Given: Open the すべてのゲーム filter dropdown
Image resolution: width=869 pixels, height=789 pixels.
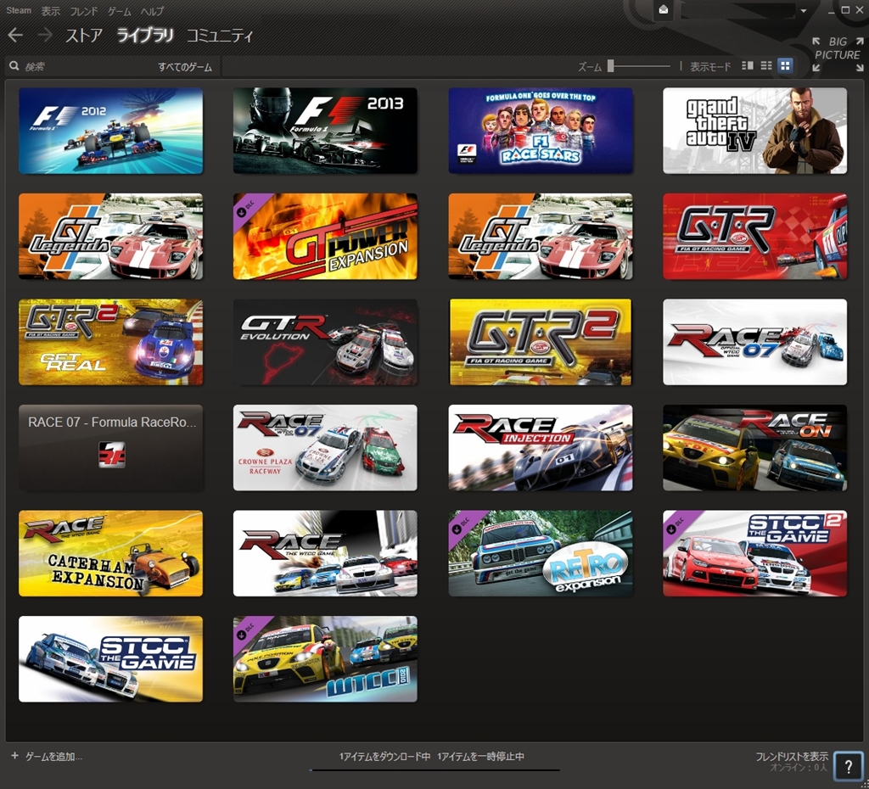Looking at the screenshot, I should tap(184, 66).
